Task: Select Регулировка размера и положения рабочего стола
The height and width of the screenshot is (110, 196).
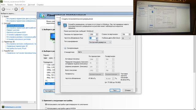Action: pyautogui.click(x=21, y=37)
